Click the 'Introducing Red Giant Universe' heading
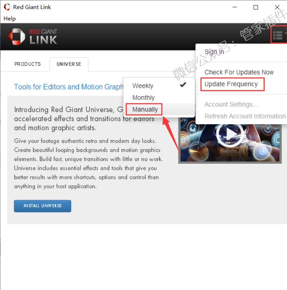 coord(84,119)
